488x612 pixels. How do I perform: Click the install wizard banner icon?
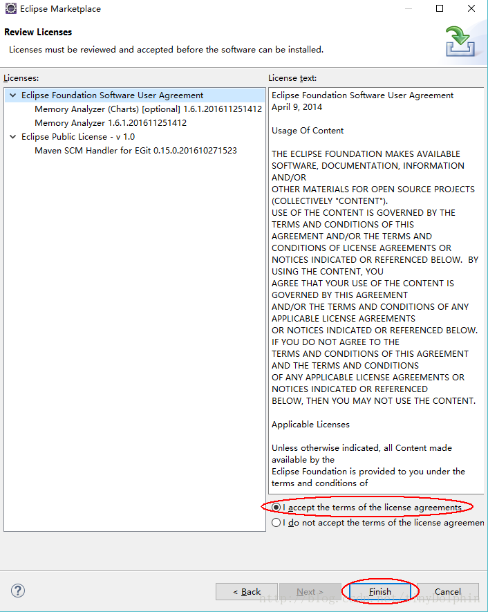460,41
